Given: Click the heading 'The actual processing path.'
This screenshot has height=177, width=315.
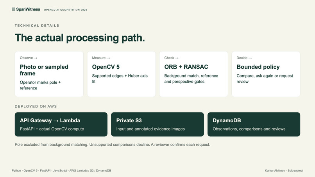Looking at the screenshot, I should pos(80,38).
